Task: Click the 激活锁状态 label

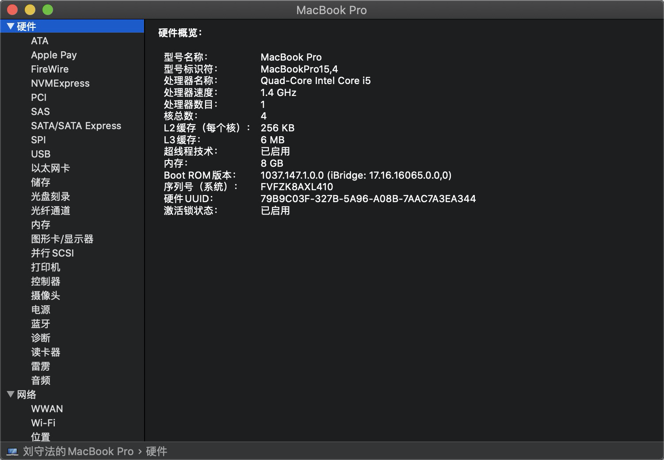Action: pyautogui.click(x=191, y=211)
